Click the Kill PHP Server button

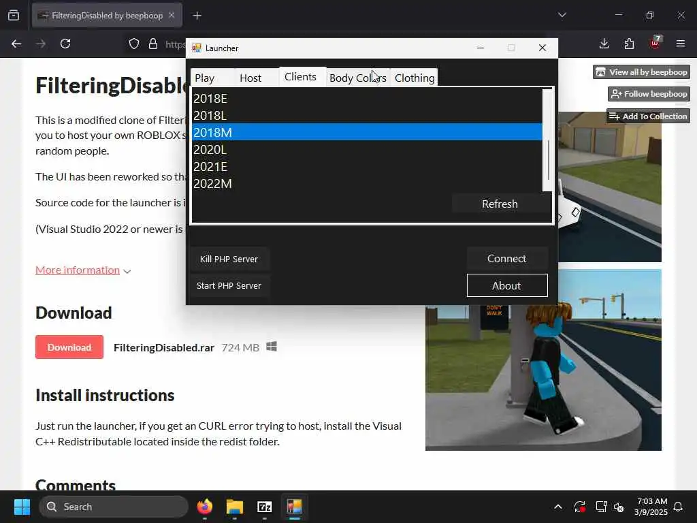pos(229,259)
